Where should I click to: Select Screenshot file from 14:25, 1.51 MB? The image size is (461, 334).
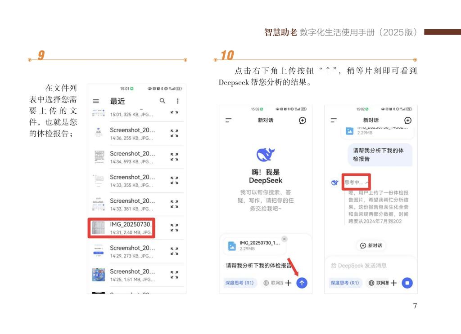(136, 275)
